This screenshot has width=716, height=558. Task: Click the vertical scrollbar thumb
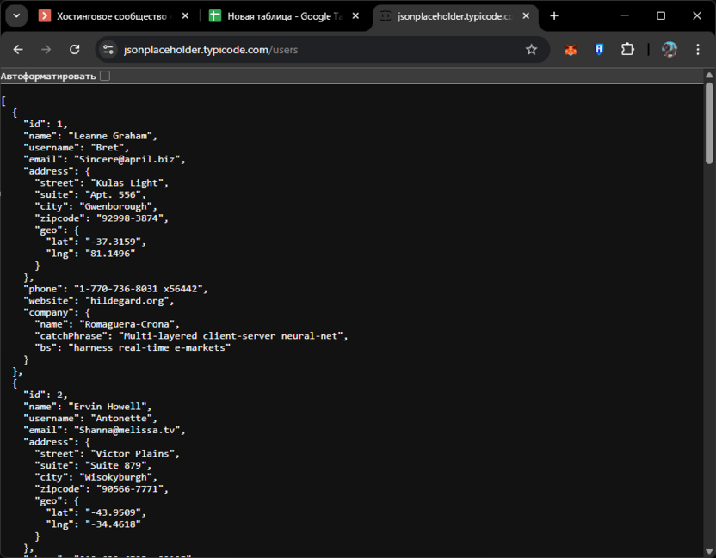pyautogui.click(x=709, y=122)
